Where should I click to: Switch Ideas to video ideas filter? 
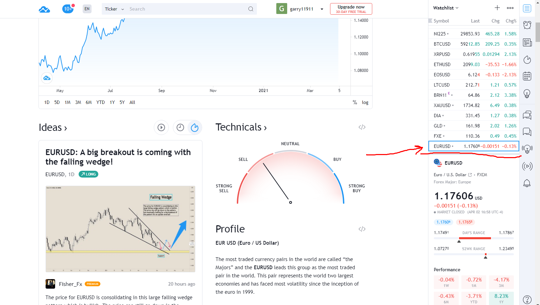point(161,127)
